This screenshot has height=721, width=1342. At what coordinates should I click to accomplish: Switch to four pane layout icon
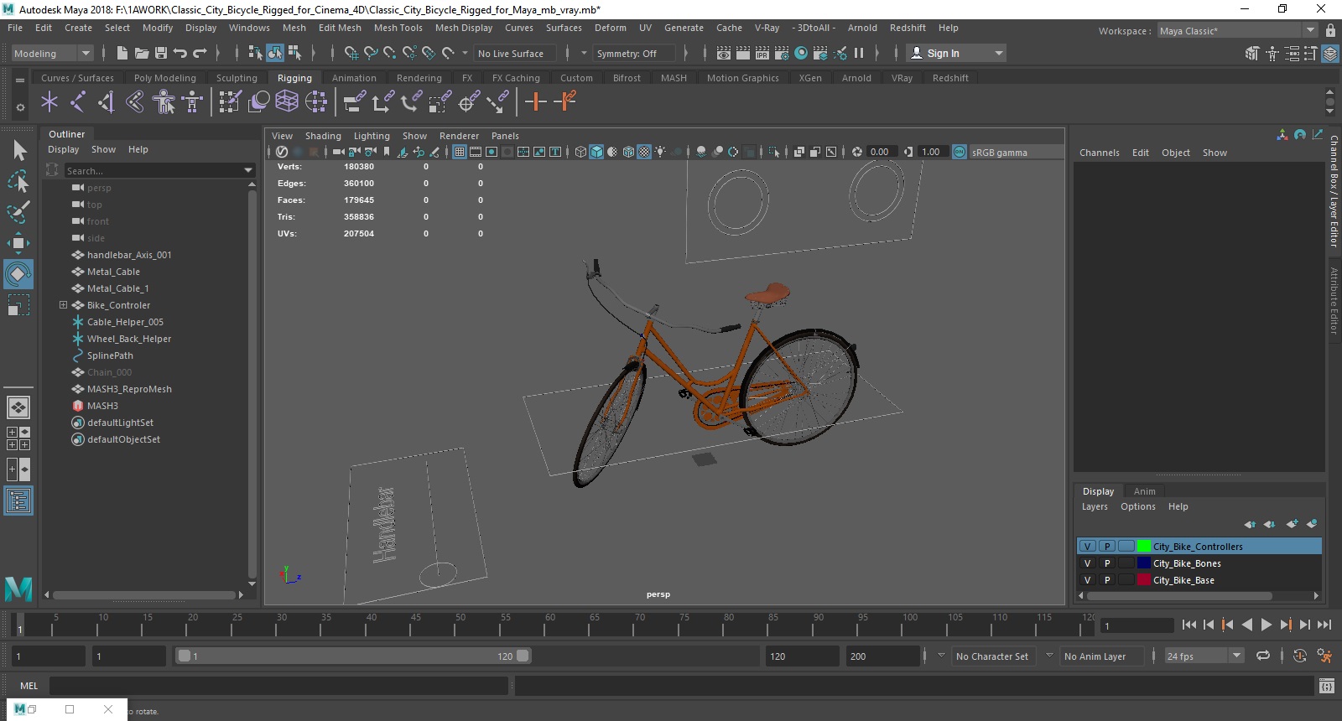[18, 438]
